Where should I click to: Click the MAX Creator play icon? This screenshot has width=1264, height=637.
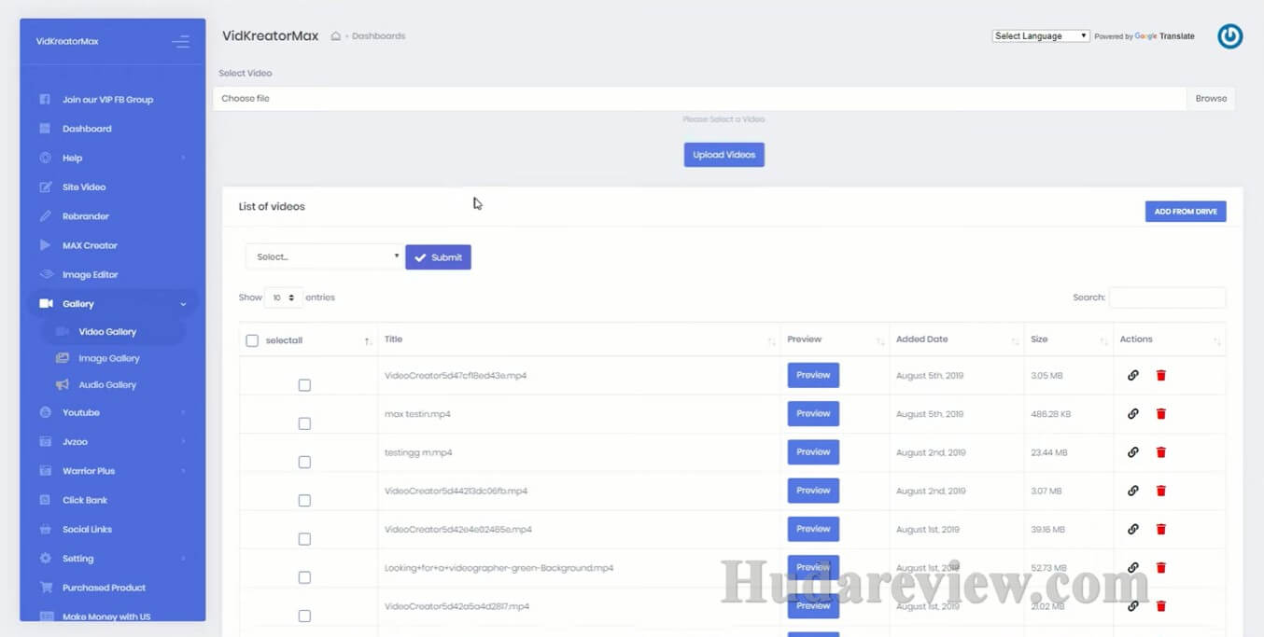click(45, 245)
